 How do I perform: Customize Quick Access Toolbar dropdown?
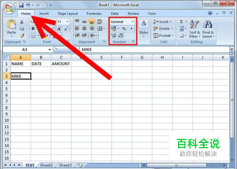[51, 5]
